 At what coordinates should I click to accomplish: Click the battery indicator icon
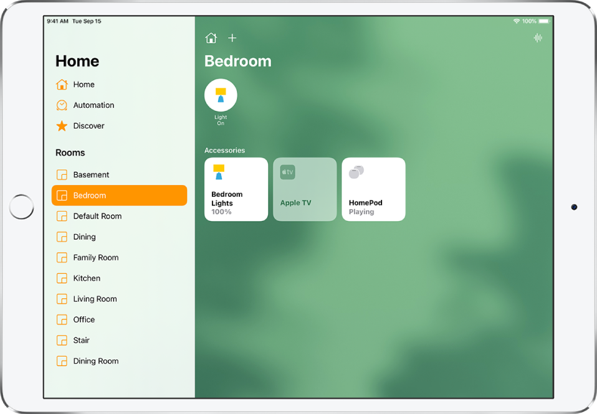pyautogui.click(x=544, y=21)
